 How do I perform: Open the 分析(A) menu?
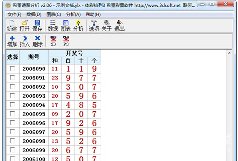tap(73, 14)
